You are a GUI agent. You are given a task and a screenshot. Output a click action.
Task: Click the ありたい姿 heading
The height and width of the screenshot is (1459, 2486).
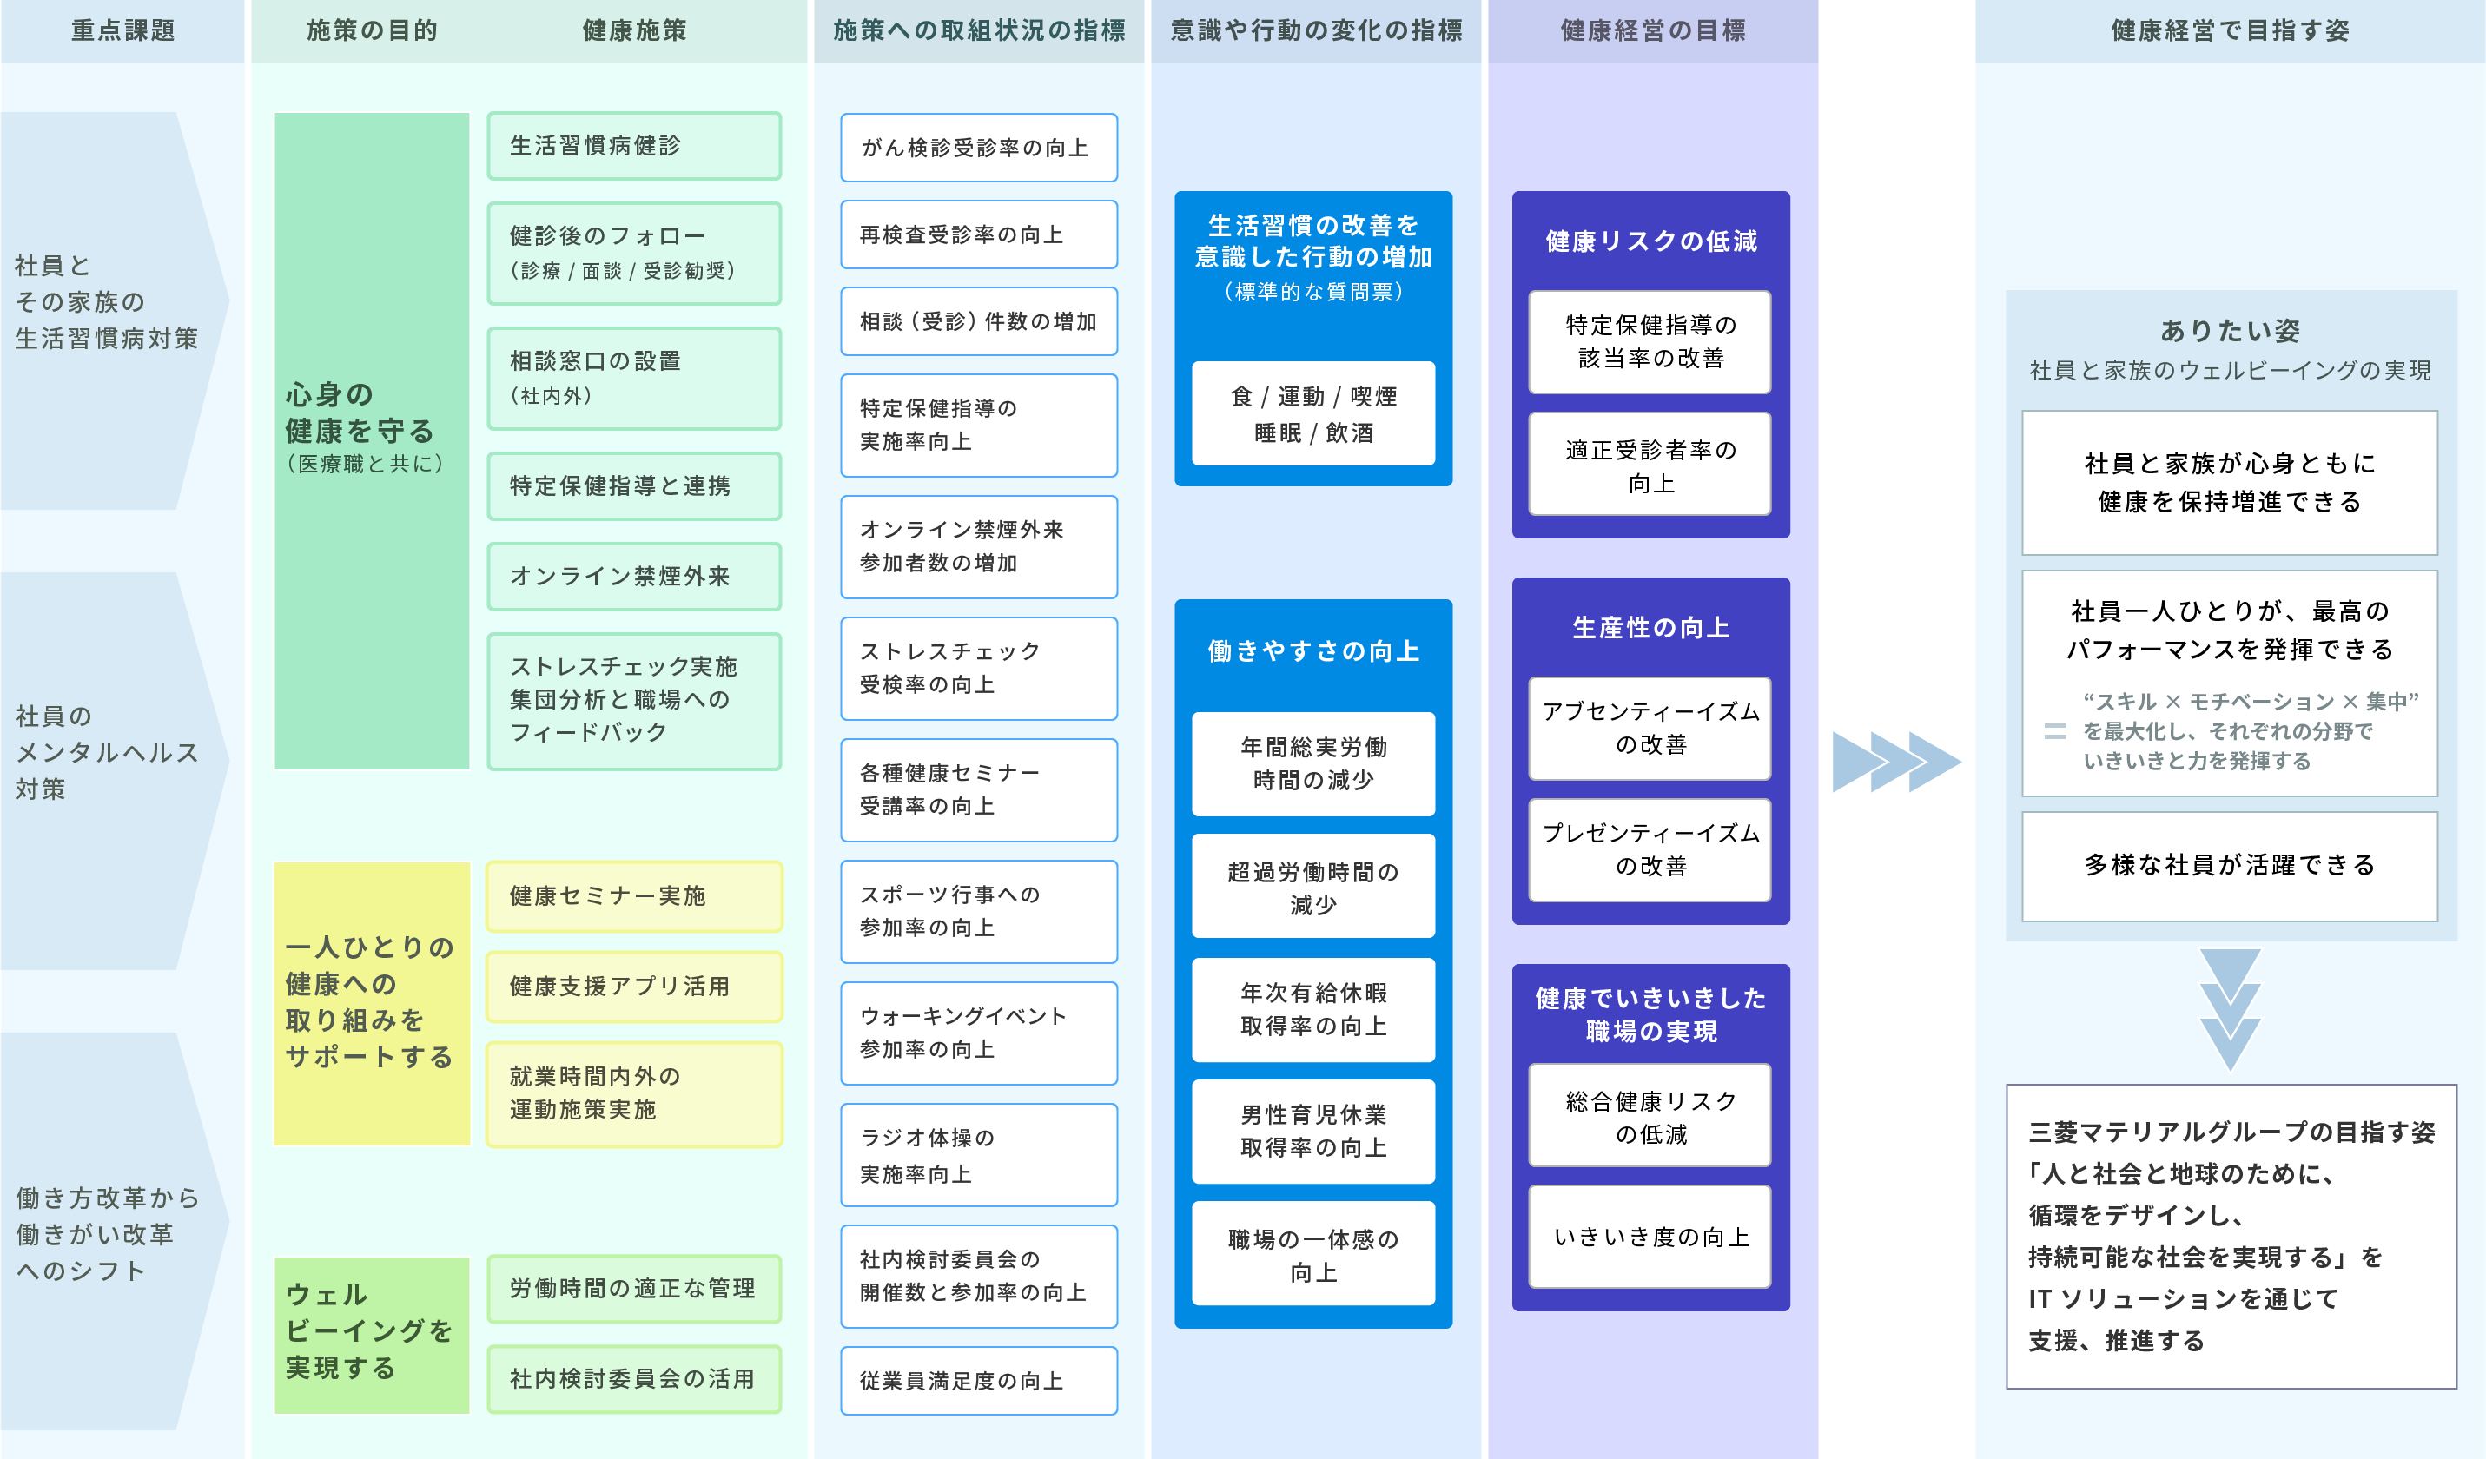tap(2230, 331)
